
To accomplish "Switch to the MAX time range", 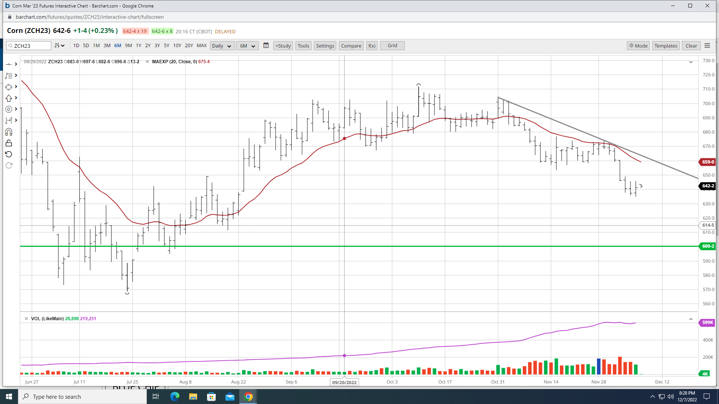I will 201,46.
